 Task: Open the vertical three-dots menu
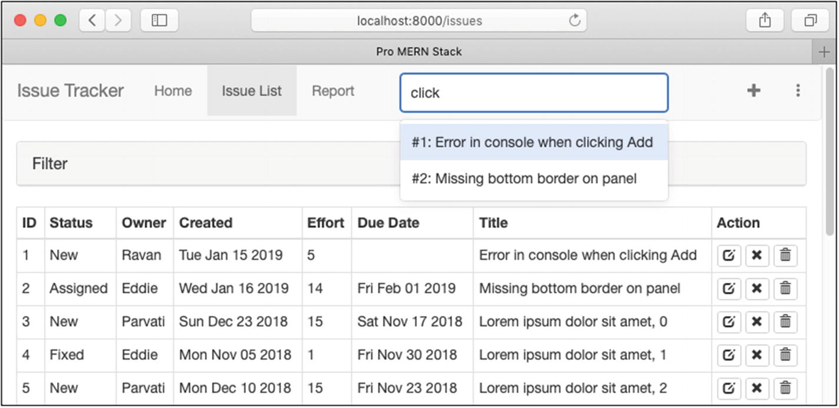[798, 91]
